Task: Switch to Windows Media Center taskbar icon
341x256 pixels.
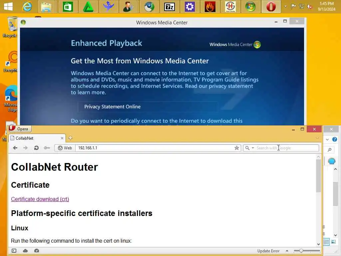Action: click(250, 7)
